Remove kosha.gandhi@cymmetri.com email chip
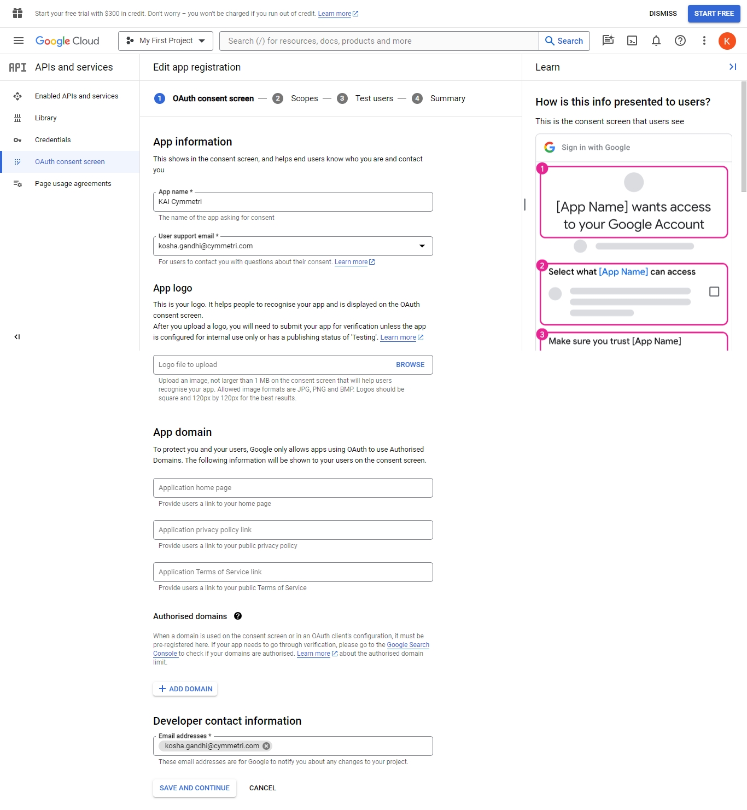Image resolution: width=747 pixels, height=810 pixels. 266,746
